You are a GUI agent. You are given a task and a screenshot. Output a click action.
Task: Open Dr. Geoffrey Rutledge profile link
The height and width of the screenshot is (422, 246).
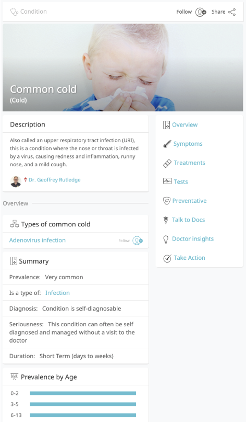pyautogui.click(x=54, y=180)
